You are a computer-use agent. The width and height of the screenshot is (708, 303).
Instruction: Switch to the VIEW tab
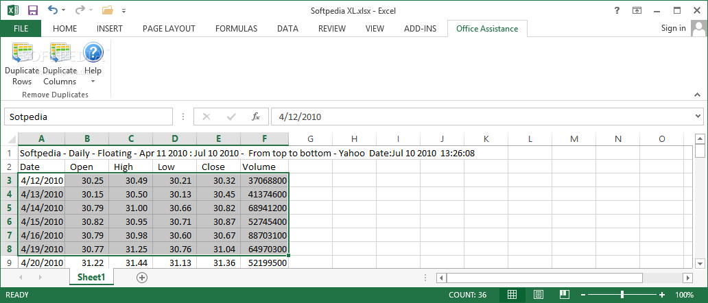375,28
